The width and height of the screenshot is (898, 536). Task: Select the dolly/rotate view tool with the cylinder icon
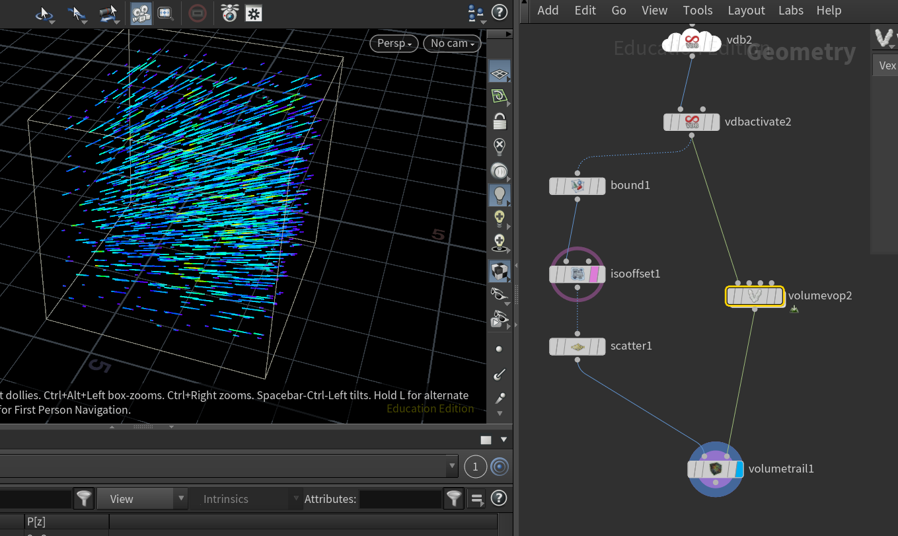pos(108,13)
